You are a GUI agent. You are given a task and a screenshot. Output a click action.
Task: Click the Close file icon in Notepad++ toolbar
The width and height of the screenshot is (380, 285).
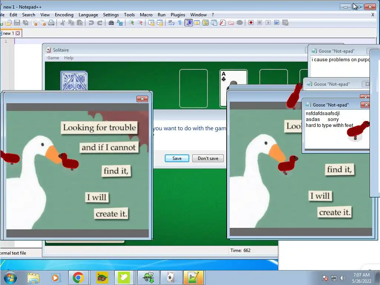[35, 23]
